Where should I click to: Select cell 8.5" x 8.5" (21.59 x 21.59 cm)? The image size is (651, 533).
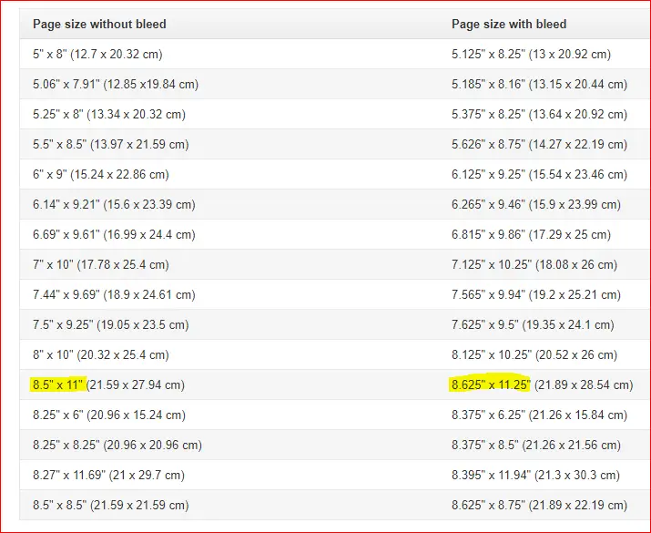coord(111,505)
